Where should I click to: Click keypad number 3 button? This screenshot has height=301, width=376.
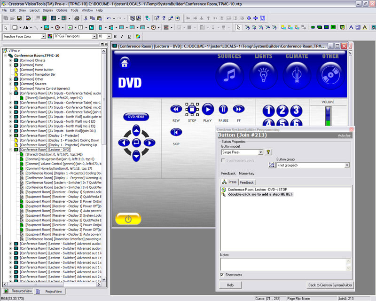(296, 111)
